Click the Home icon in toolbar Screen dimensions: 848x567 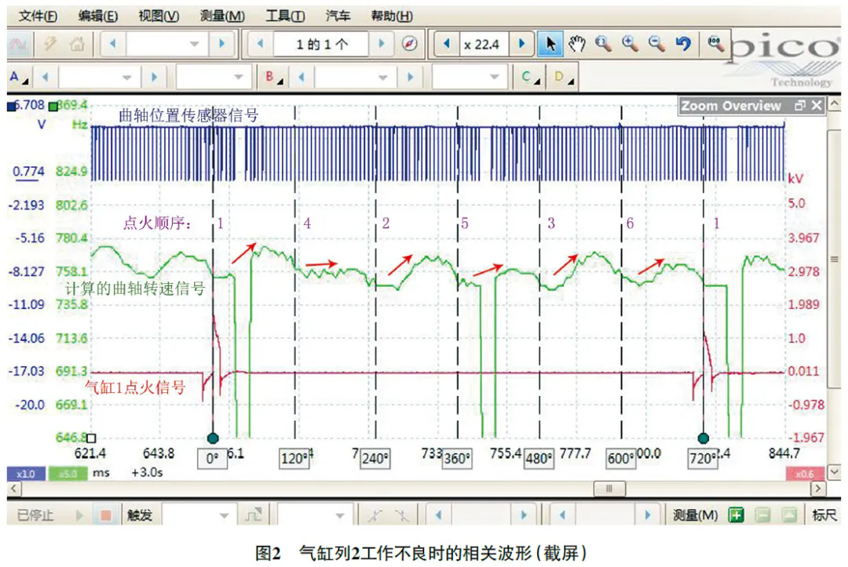click(77, 44)
